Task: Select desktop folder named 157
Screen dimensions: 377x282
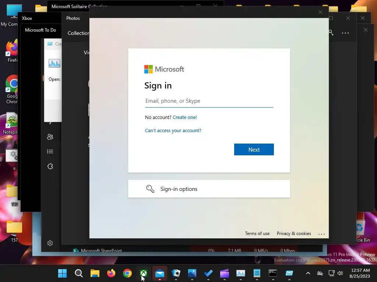Action: (14, 231)
